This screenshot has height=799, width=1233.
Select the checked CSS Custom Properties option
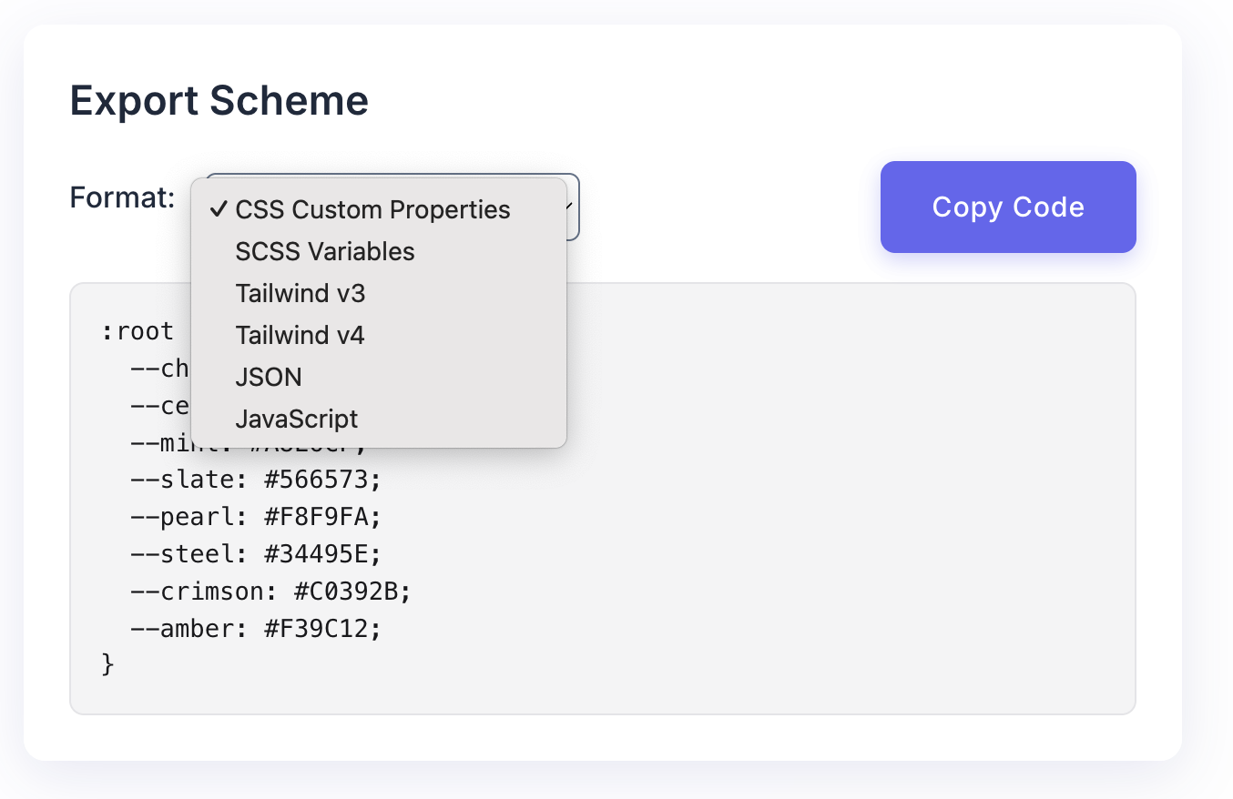pos(372,209)
